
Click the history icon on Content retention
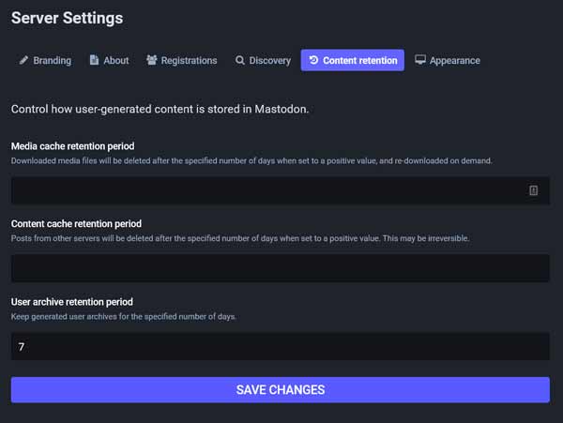point(313,60)
